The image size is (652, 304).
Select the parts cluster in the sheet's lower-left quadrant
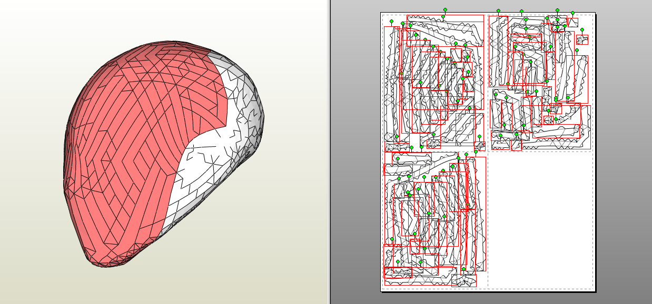pos(435,219)
